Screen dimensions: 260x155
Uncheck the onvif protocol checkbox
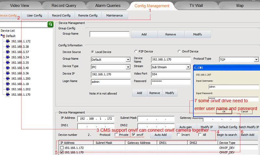click(134, 135)
